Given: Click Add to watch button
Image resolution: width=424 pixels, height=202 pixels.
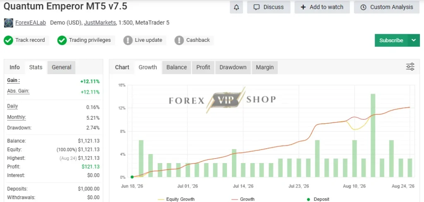Looking at the screenshot, I should click(322, 7).
